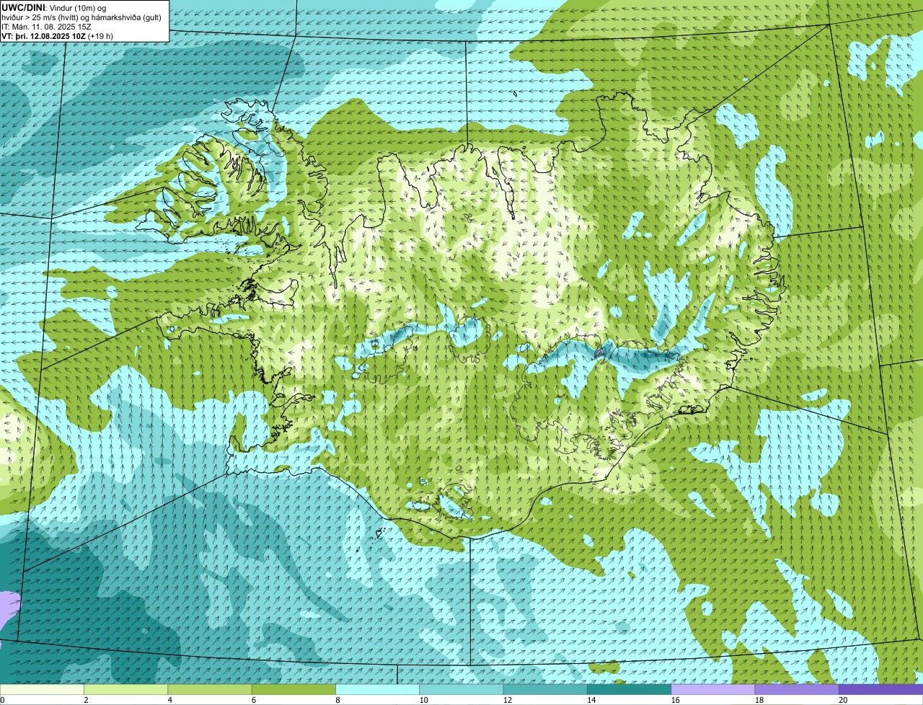This screenshot has height=705, width=923.
Task: Click the legend label '20'
Action: click(x=843, y=700)
